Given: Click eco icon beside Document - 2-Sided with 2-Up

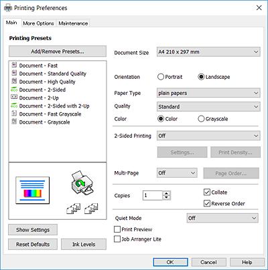Looking at the screenshot, I should pyautogui.click(x=14, y=106).
